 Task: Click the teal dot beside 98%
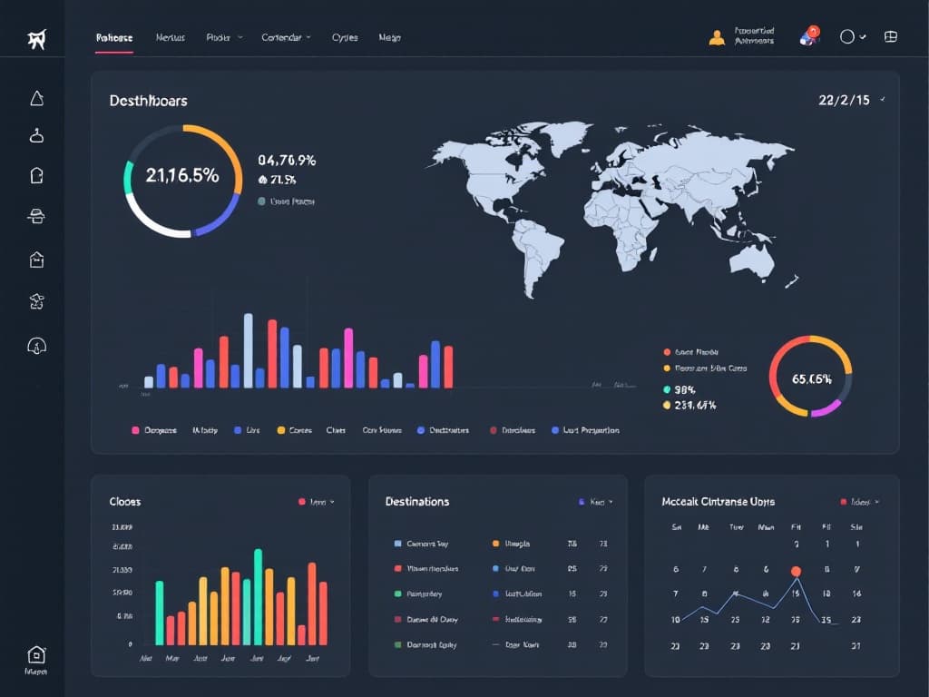(667, 389)
